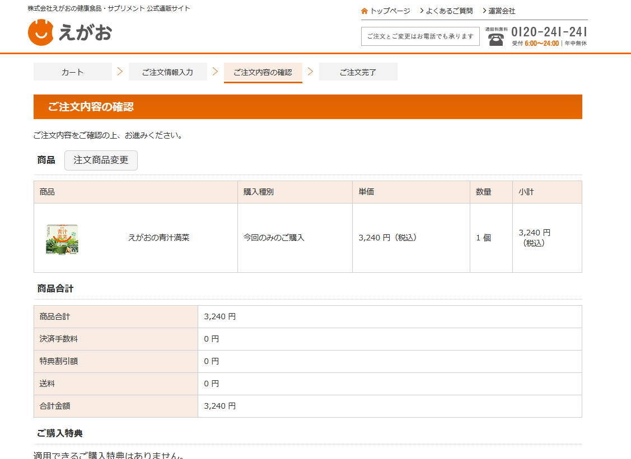Click the 数量 column header
This screenshot has height=459, width=631.
click(x=492, y=192)
